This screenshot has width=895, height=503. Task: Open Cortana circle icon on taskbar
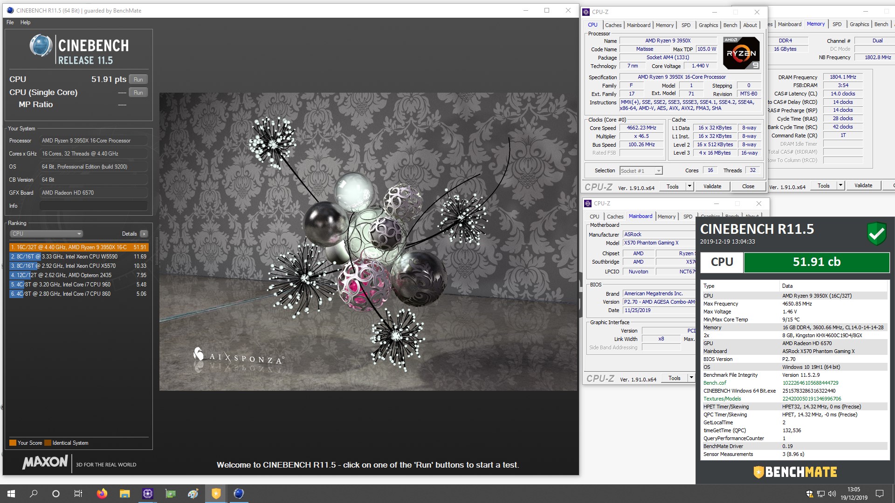click(x=56, y=494)
